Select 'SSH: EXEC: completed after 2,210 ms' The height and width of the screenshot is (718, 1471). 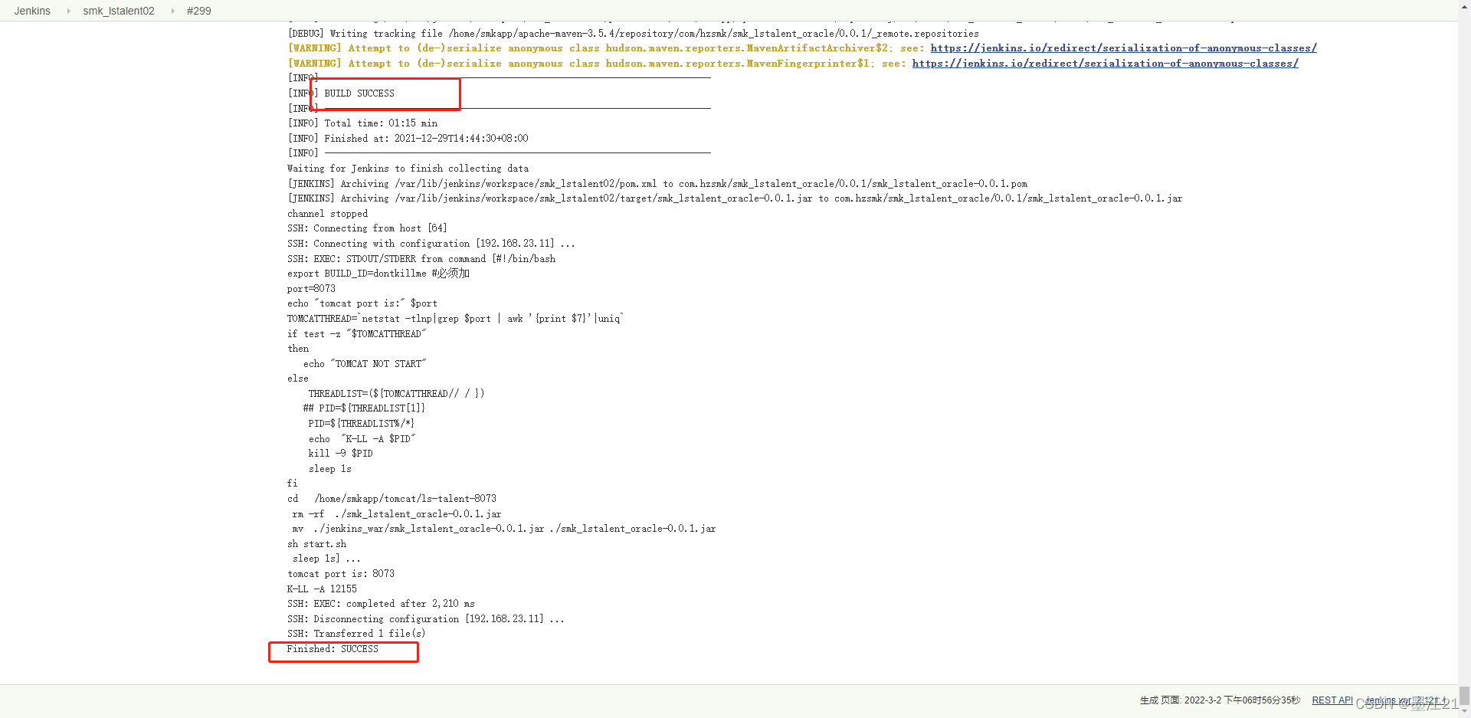point(381,604)
